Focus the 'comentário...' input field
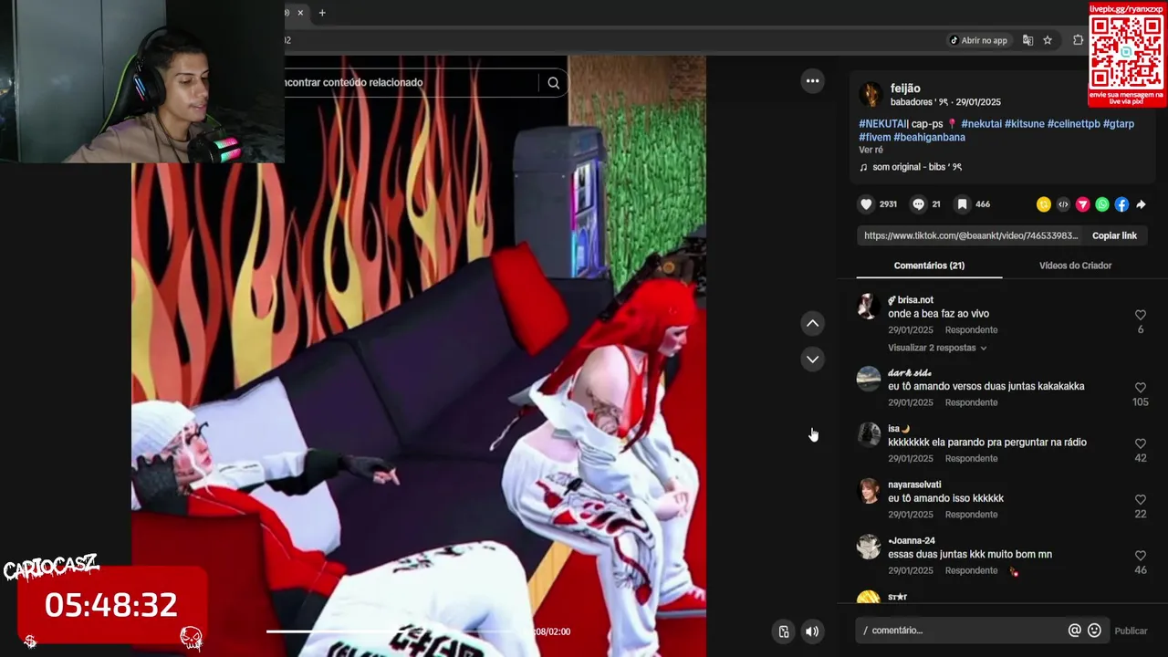1168x657 pixels. [x=961, y=631]
